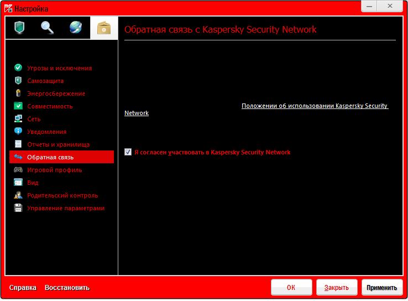
Task: Close the Настройка window with X
Action: coord(390,6)
